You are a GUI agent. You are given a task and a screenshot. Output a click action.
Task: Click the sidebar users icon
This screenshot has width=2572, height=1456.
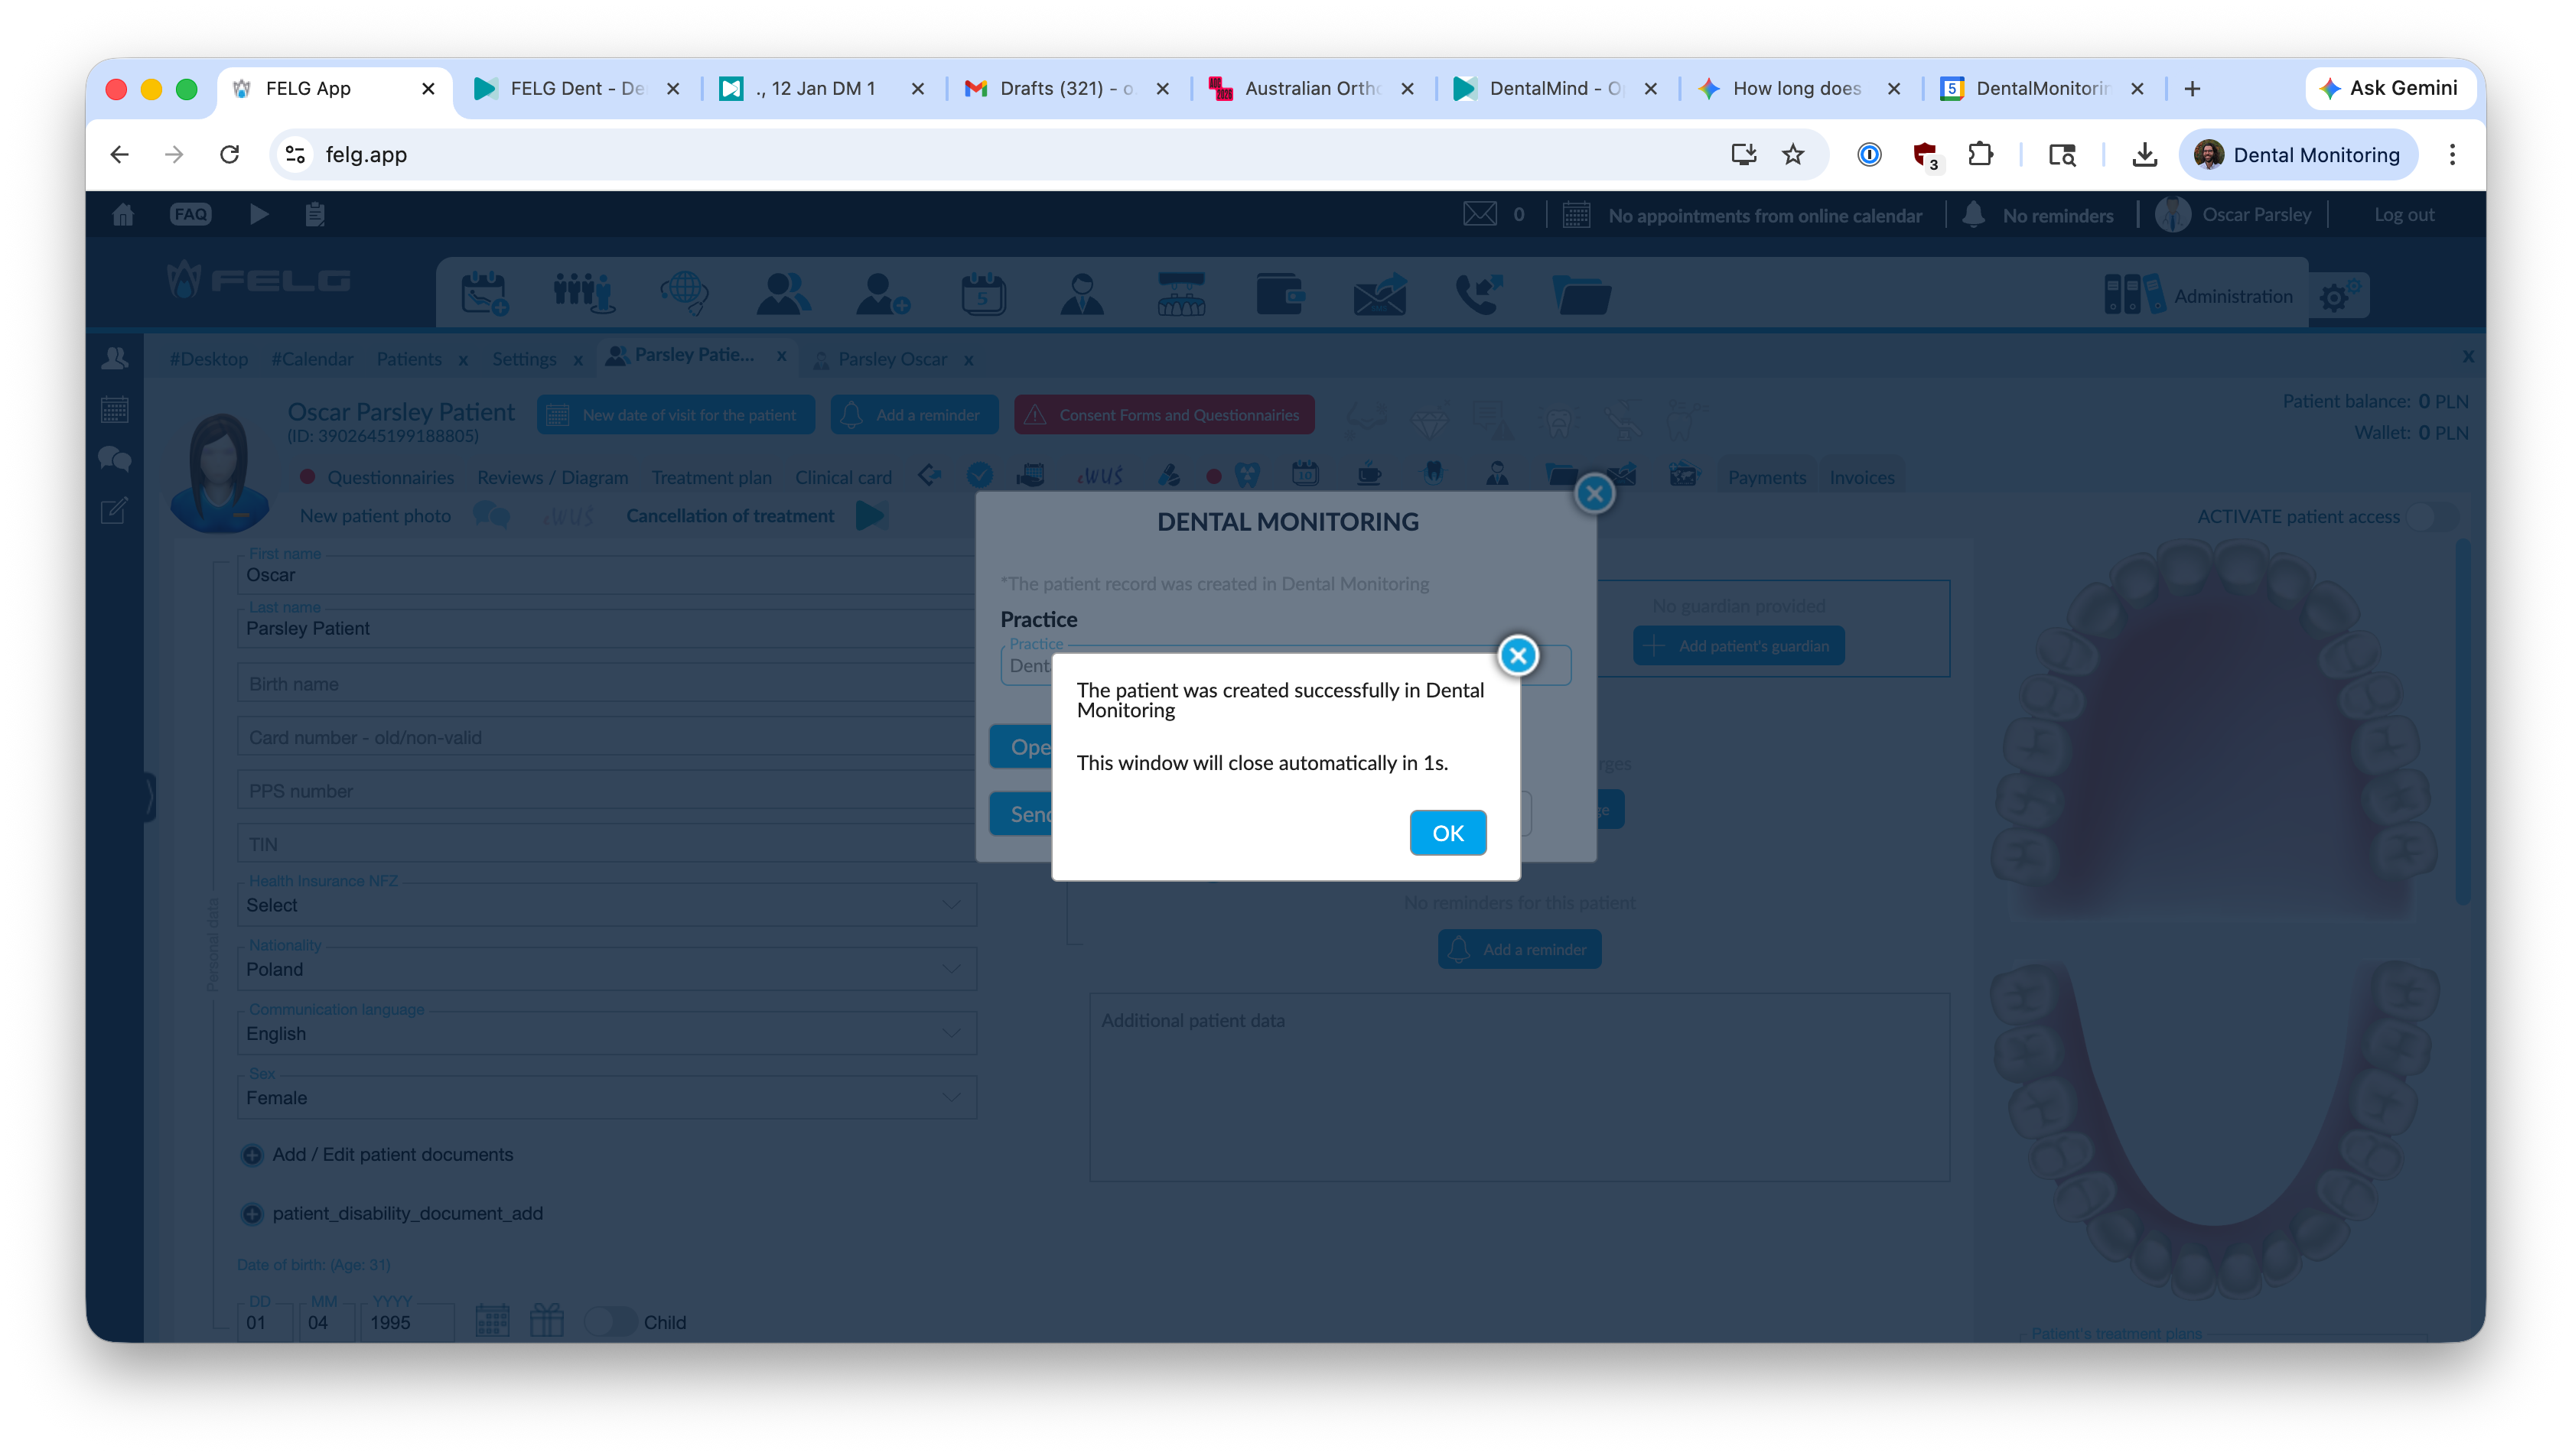point(115,358)
